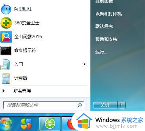Screen dimensions: 145x131
Task: Select the 命令提示符 text label
Action: (x=25, y=50)
